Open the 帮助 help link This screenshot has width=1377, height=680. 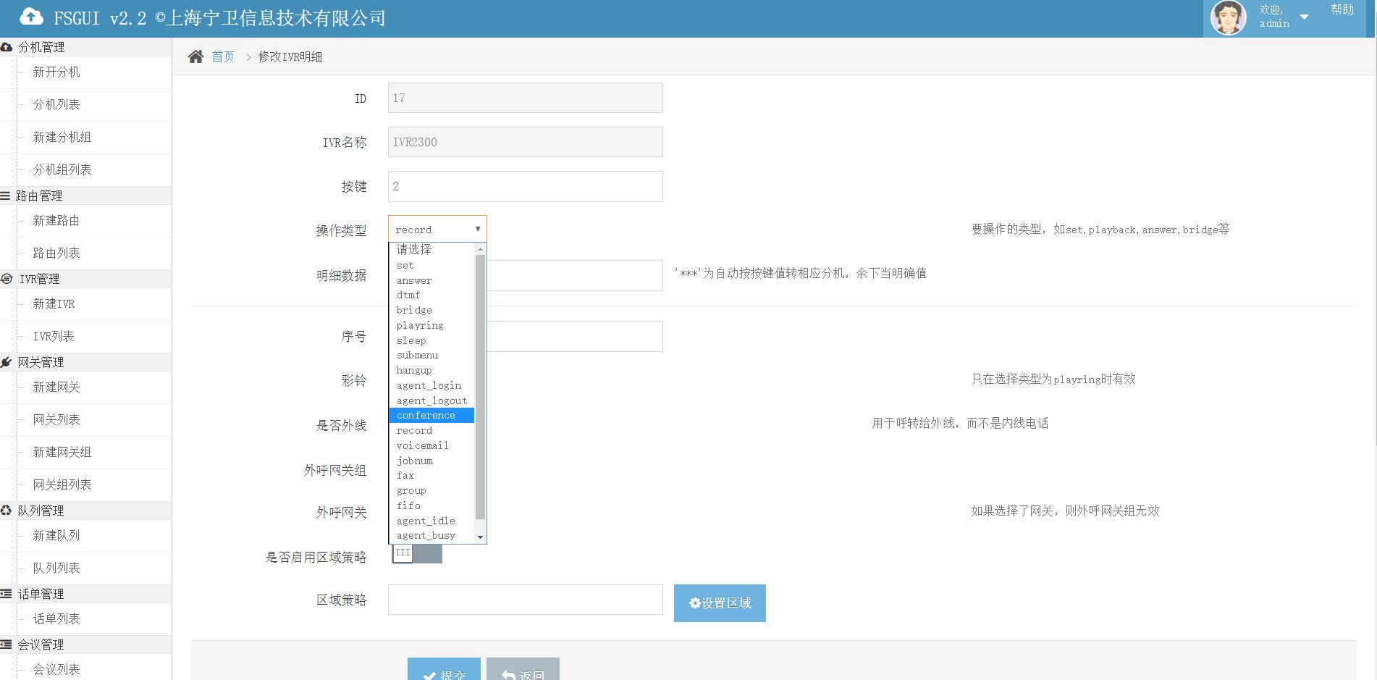[x=1342, y=9]
